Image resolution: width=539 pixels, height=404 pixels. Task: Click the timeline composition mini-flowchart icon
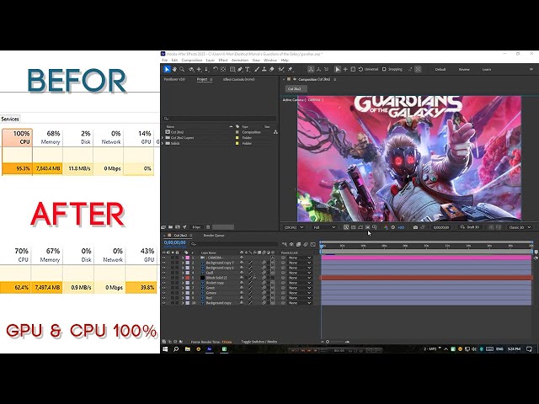point(285,244)
